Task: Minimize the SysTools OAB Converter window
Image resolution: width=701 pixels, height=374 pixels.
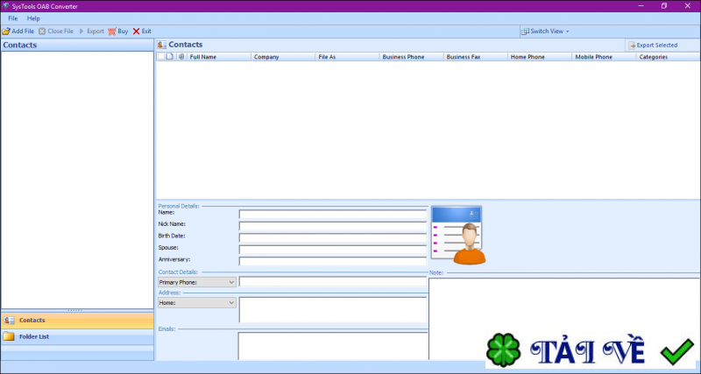Action: tap(641, 6)
